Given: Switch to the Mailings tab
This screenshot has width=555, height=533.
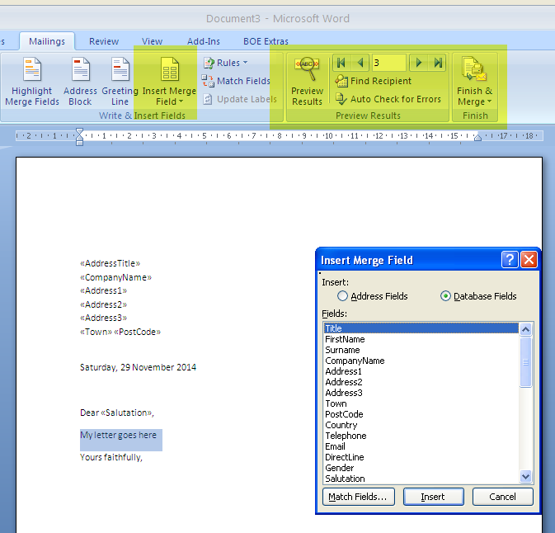Looking at the screenshot, I should (47, 41).
